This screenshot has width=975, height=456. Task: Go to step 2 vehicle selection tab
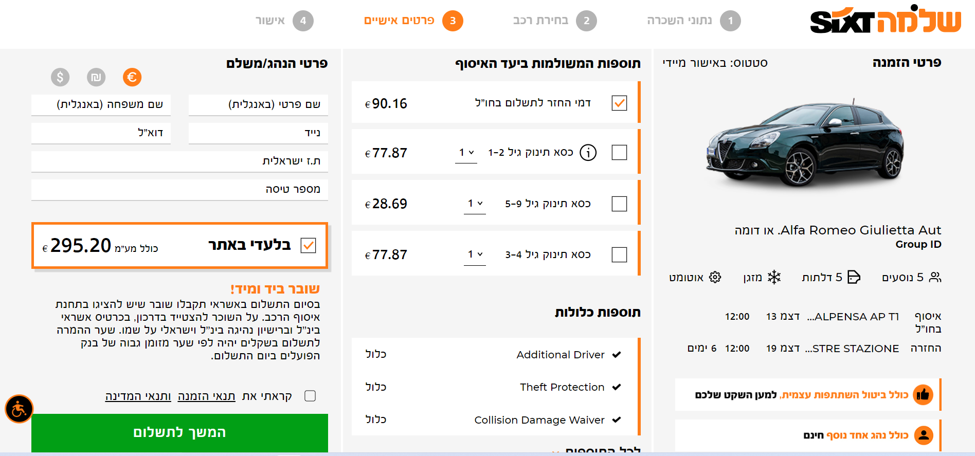[554, 21]
